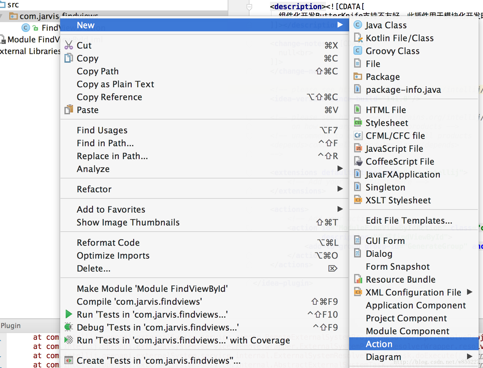Select the src folder in project tree
The height and width of the screenshot is (368, 483).
coord(13,5)
